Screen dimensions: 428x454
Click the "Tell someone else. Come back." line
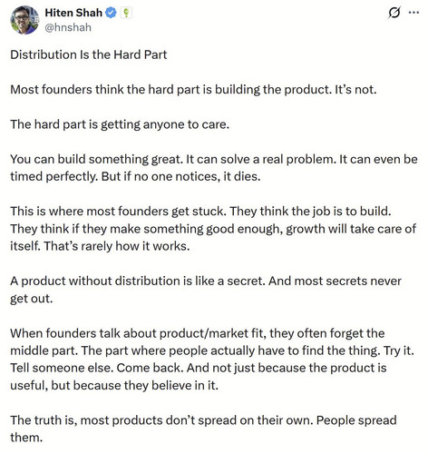click(199, 369)
